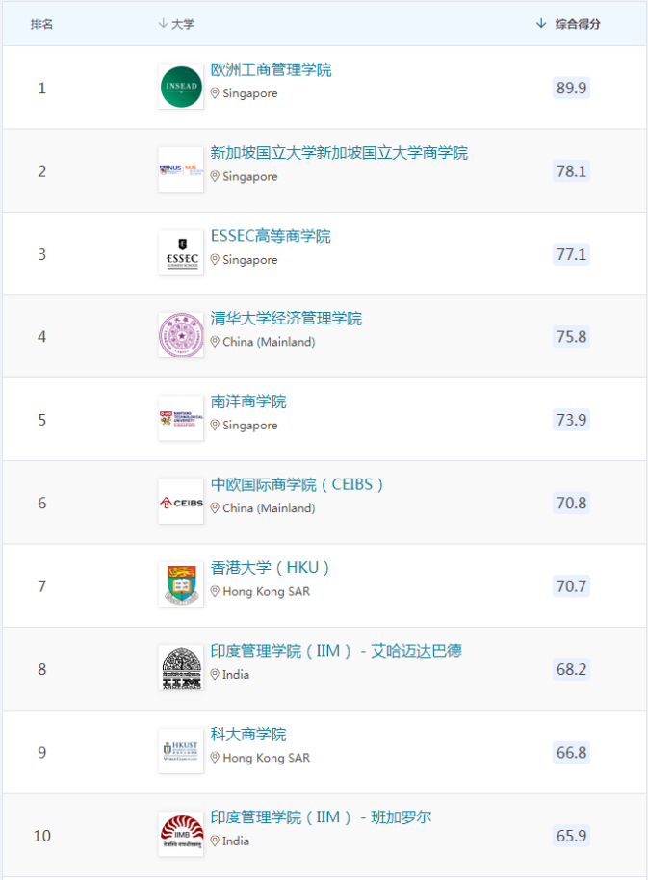Select the score 65.9
The width and height of the screenshot is (648, 880).
[571, 836]
